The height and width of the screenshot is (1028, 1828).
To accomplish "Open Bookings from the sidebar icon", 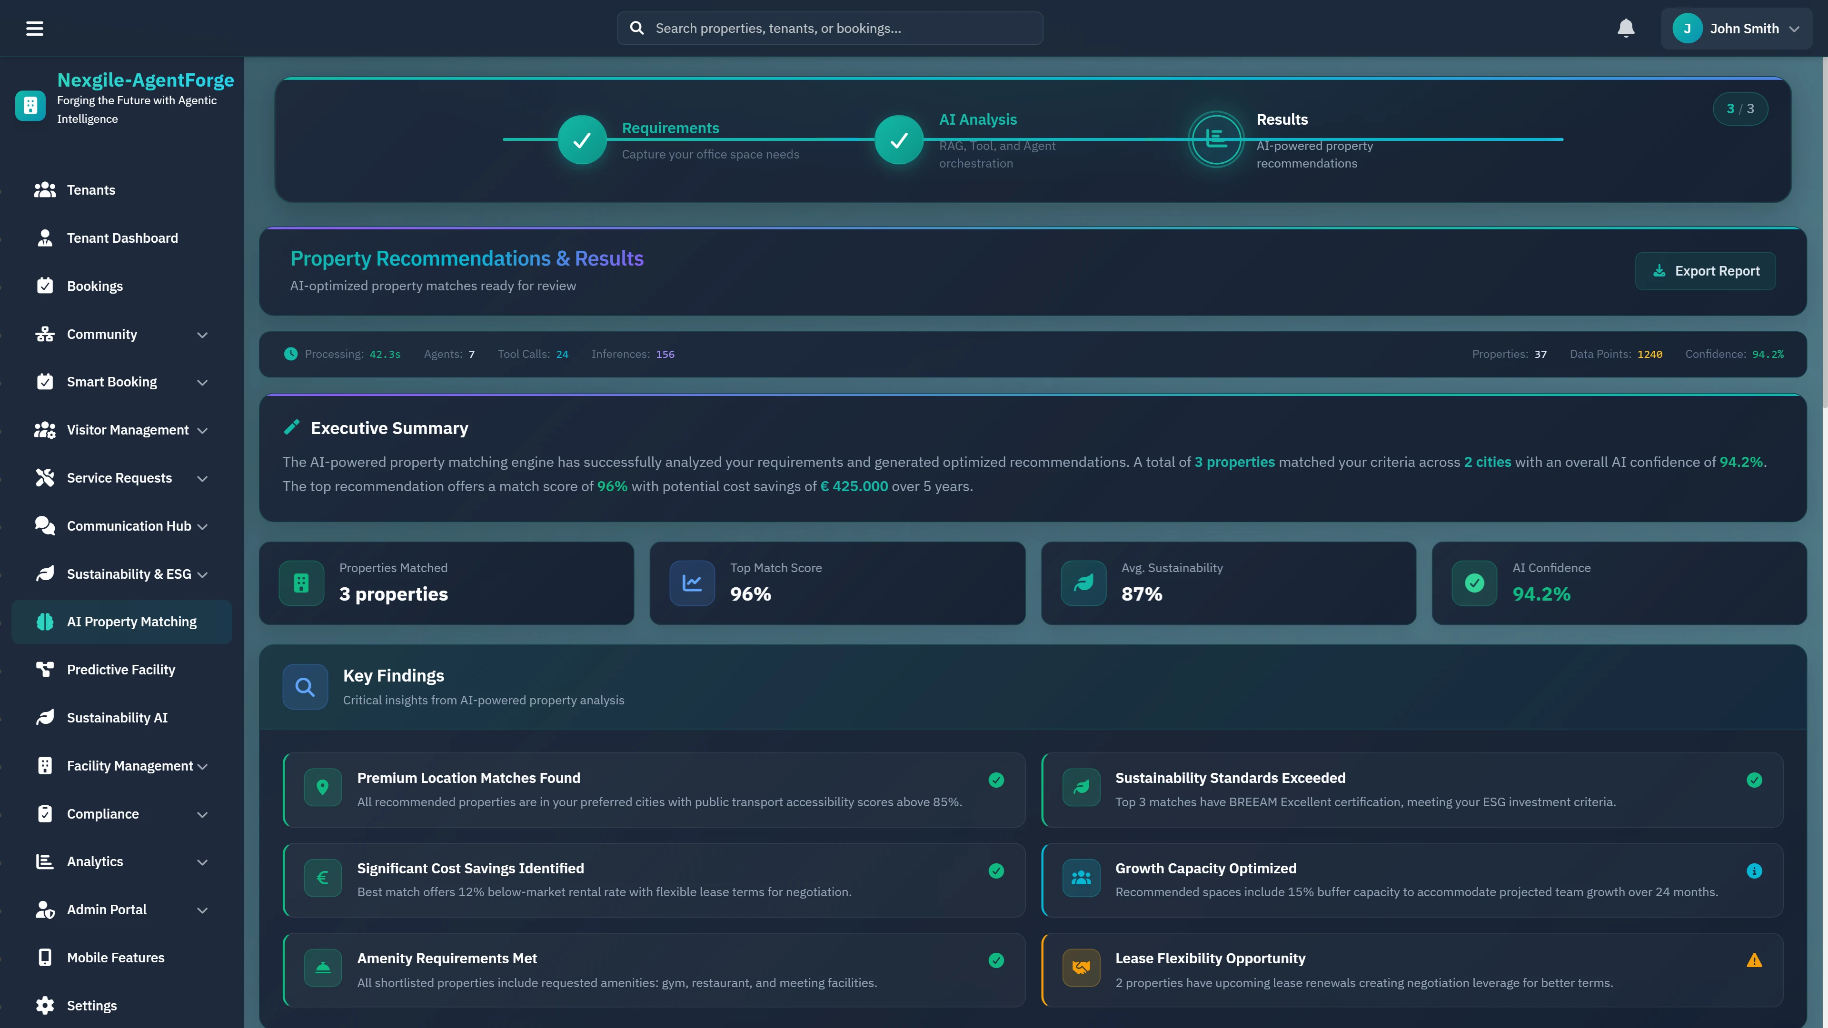I will (x=45, y=286).
